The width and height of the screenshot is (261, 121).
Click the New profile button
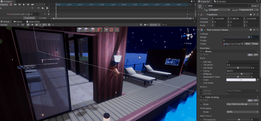[x=248, y=44]
